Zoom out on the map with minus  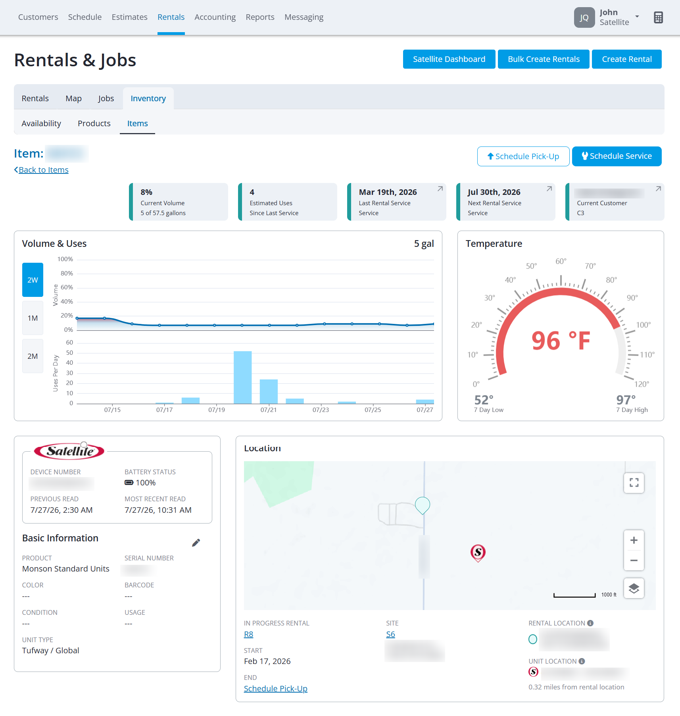tap(634, 560)
